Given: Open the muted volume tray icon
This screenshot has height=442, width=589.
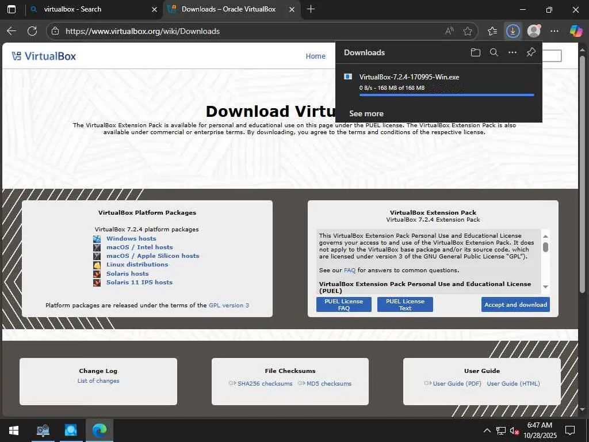Looking at the screenshot, I should [x=514, y=430].
